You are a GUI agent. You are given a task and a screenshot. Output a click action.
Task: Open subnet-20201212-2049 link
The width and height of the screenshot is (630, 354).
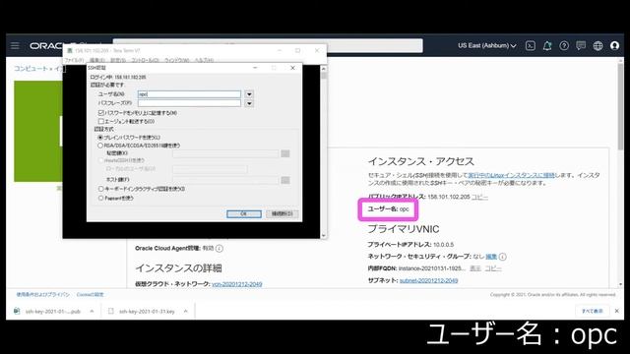[429, 280]
